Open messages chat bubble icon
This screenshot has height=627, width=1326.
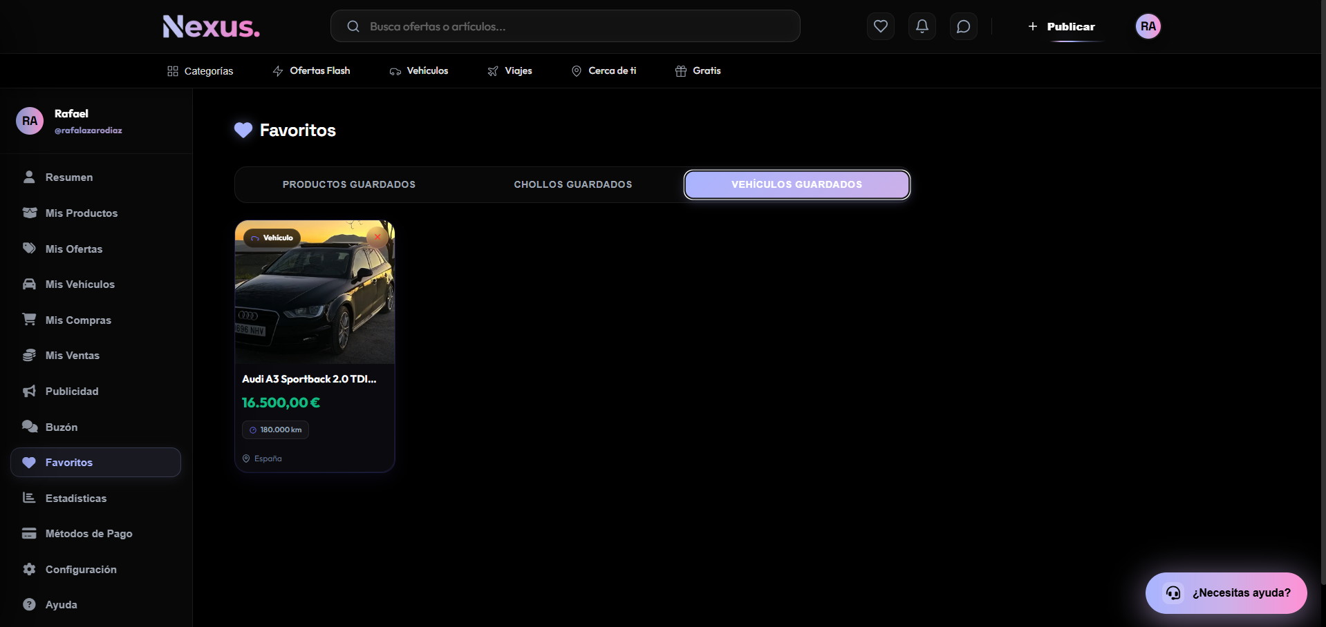[x=963, y=26]
